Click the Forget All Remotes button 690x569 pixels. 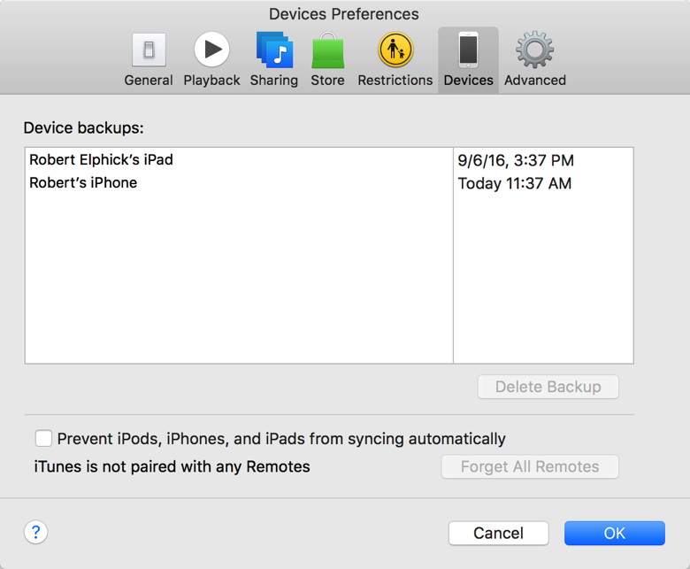[530, 466]
